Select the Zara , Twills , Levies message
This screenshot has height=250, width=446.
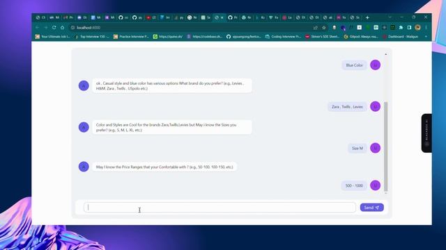coord(347,107)
